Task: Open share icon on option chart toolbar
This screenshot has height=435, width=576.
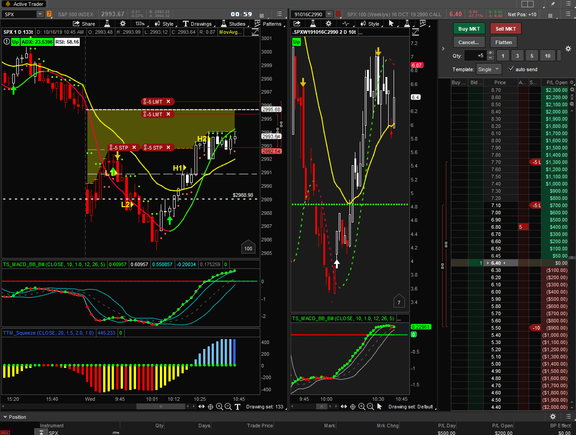Action: 297,23
